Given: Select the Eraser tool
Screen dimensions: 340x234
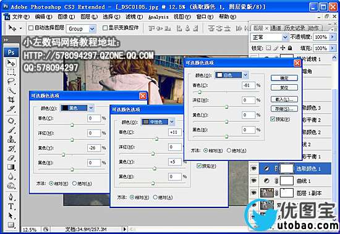Looking at the screenshot, I should pos(11,158).
